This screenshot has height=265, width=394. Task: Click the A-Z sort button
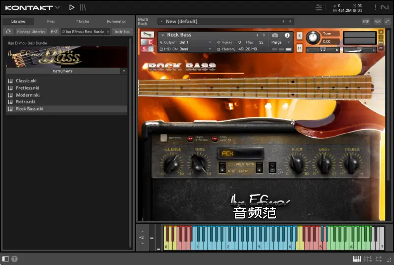pyautogui.click(x=54, y=32)
